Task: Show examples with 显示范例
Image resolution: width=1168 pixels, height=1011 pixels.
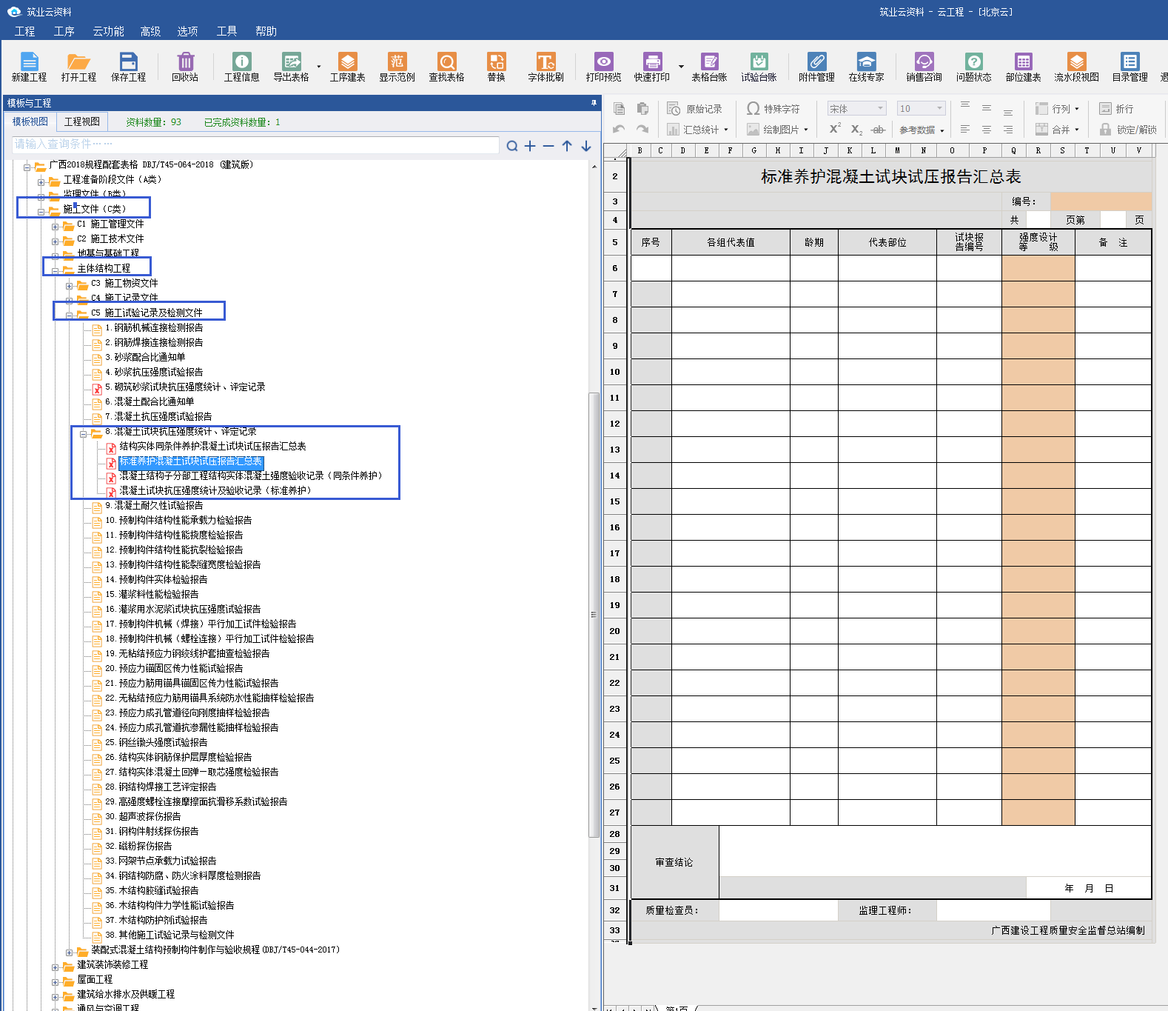Action: coord(397,67)
